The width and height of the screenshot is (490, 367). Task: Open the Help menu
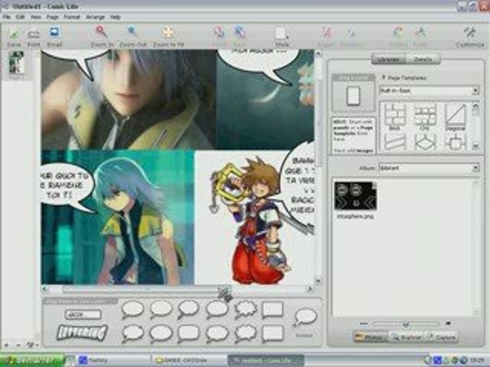click(115, 17)
